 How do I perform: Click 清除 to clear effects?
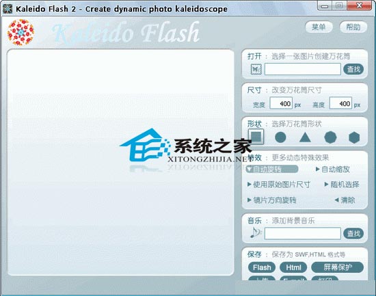coord(345,200)
